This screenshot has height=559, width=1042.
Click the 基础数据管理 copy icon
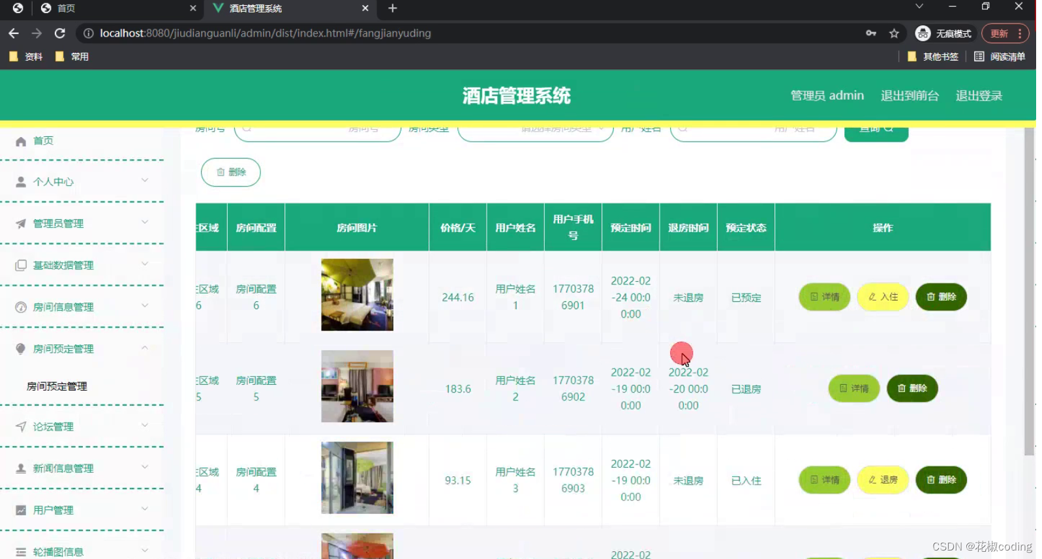point(21,265)
